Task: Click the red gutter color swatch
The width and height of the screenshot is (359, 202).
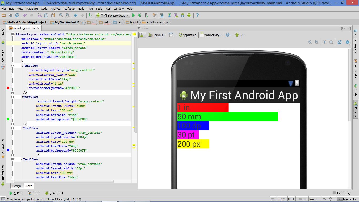Action: (8, 88)
